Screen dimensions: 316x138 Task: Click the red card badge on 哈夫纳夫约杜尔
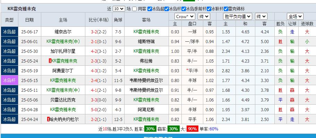coord(48,120)
